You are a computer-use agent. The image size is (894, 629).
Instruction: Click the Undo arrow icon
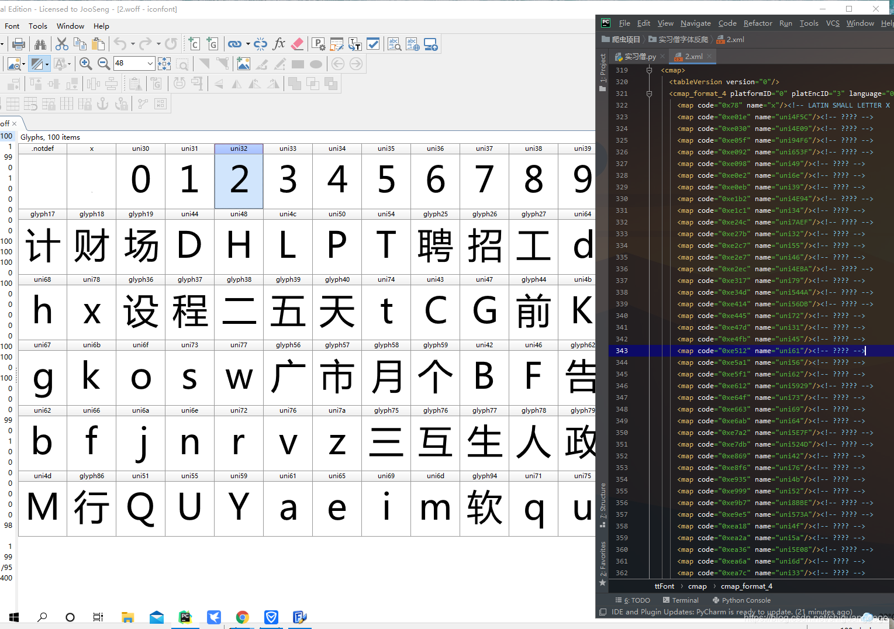coord(120,44)
